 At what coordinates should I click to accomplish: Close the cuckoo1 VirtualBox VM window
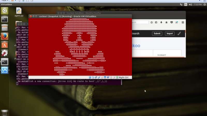point(31,16)
